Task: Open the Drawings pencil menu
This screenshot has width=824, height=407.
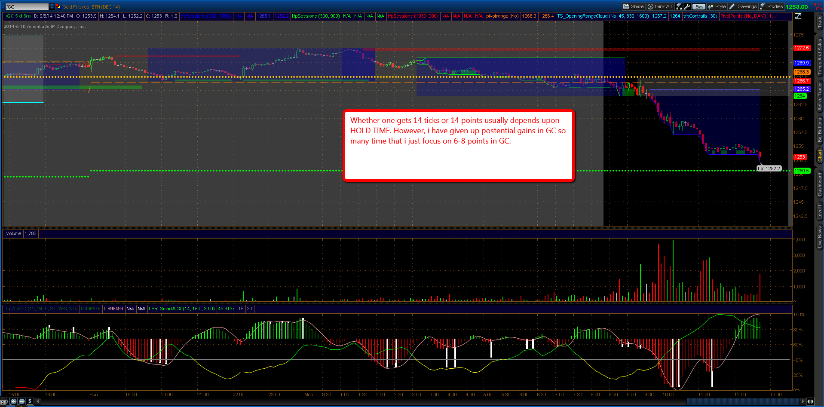Action: click(x=743, y=6)
